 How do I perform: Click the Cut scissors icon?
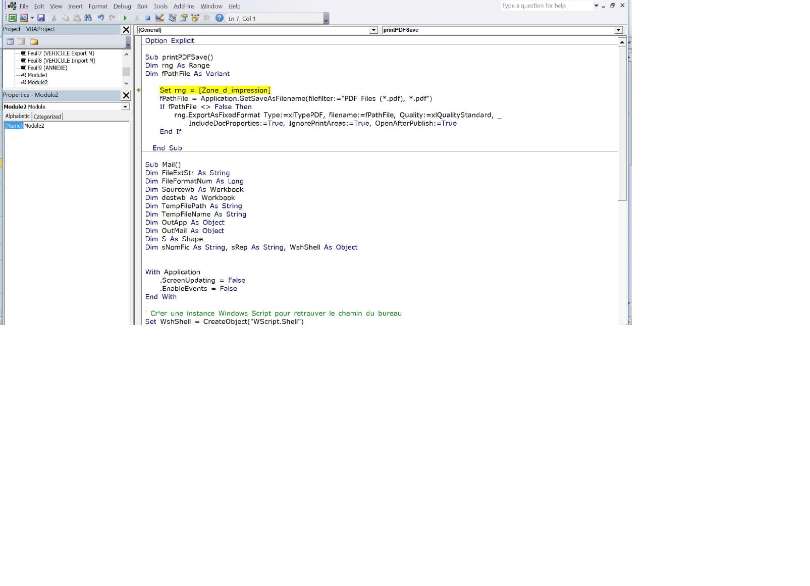53,18
